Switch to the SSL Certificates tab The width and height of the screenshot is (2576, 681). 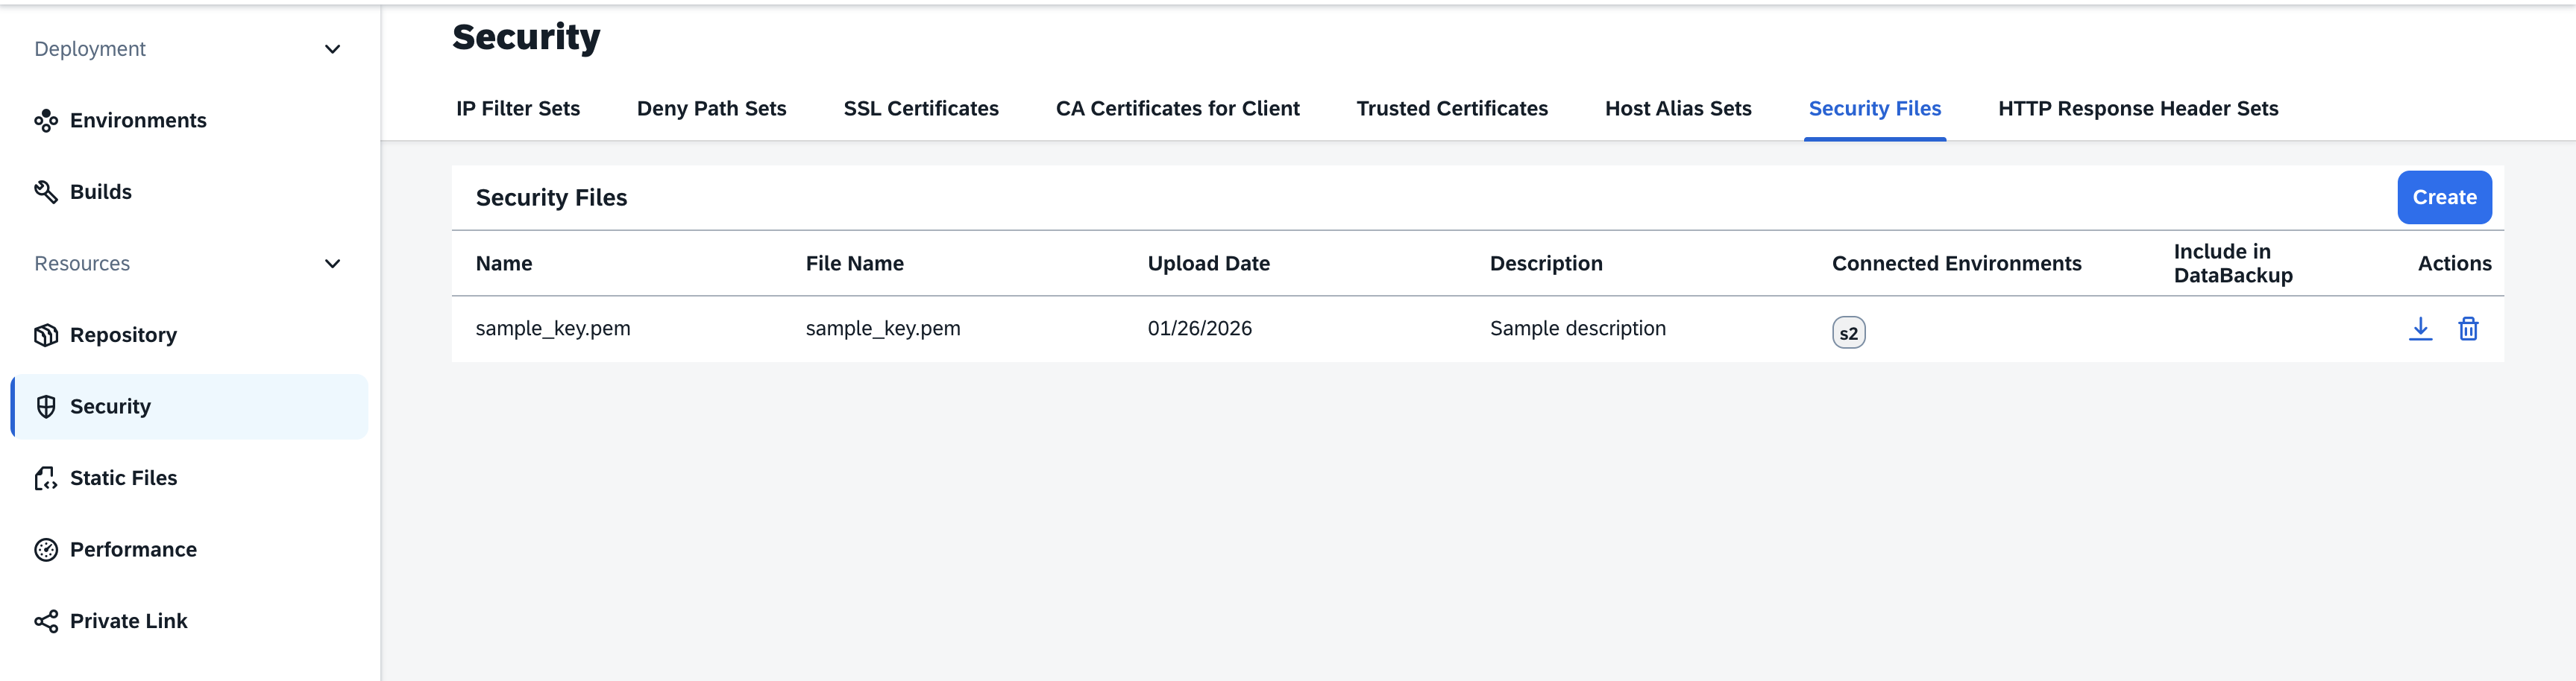[920, 108]
